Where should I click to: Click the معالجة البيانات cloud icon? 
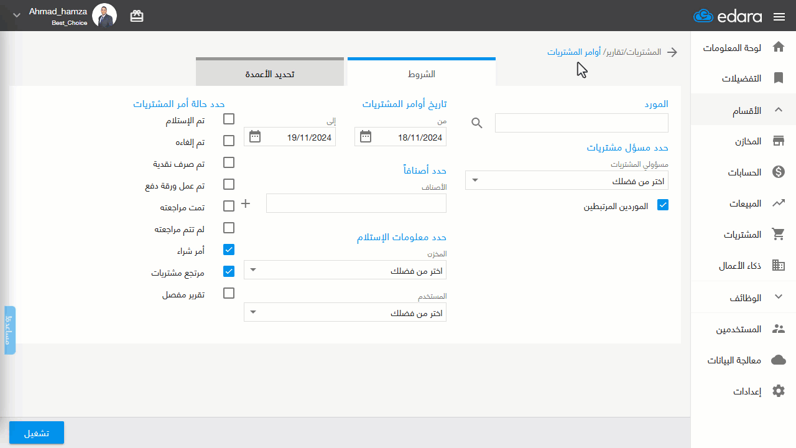coord(778,360)
